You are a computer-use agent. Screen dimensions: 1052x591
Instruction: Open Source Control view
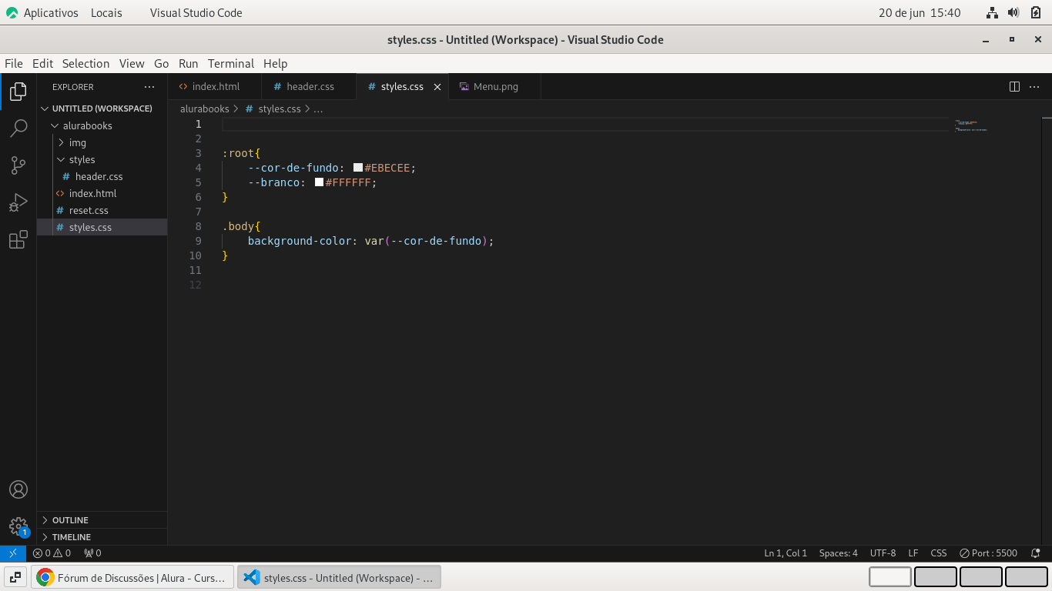coord(18,165)
